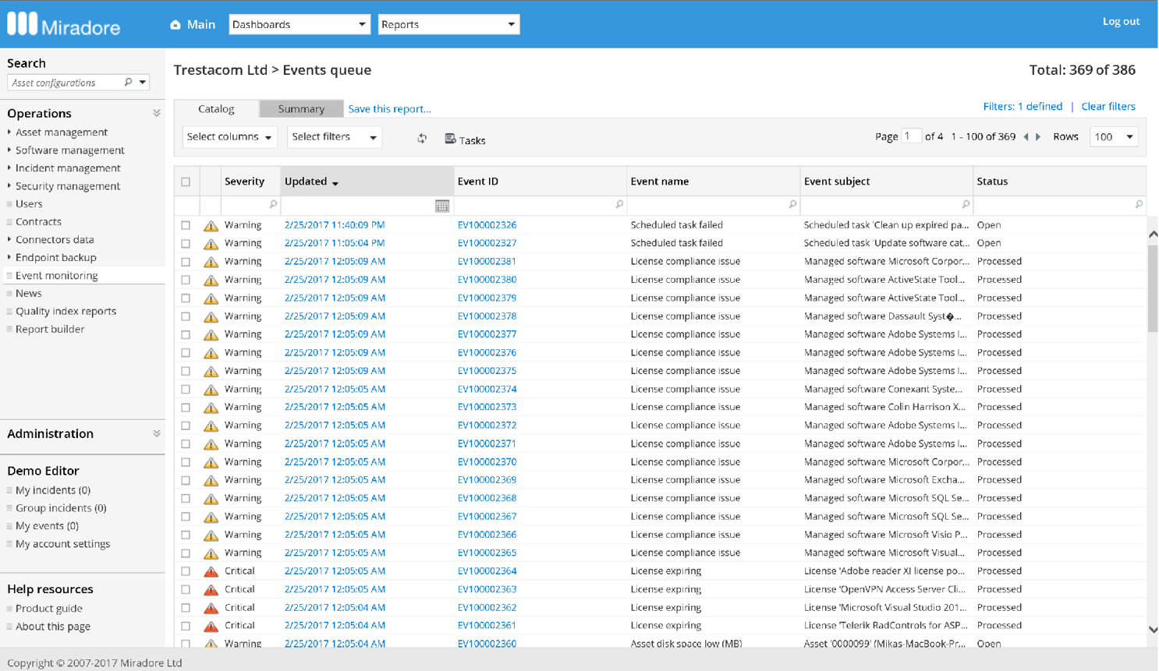Viewport: 1159px width, 671px height.
Task: Click critical icon for event EV100002363
Action: tap(211, 590)
